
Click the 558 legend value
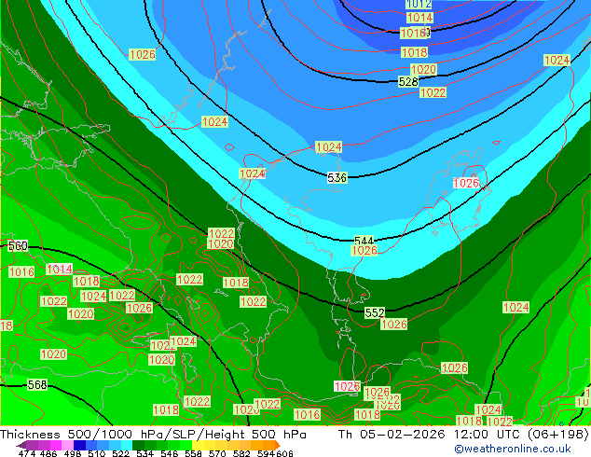pos(193,453)
